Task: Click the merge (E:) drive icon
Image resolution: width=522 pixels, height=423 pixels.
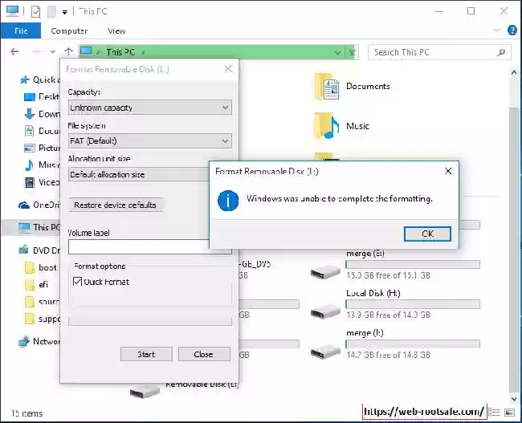Action: pos(325,273)
